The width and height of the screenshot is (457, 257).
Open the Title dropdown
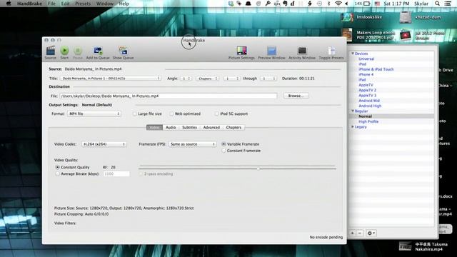pyautogui.click(x=111, y=79)
